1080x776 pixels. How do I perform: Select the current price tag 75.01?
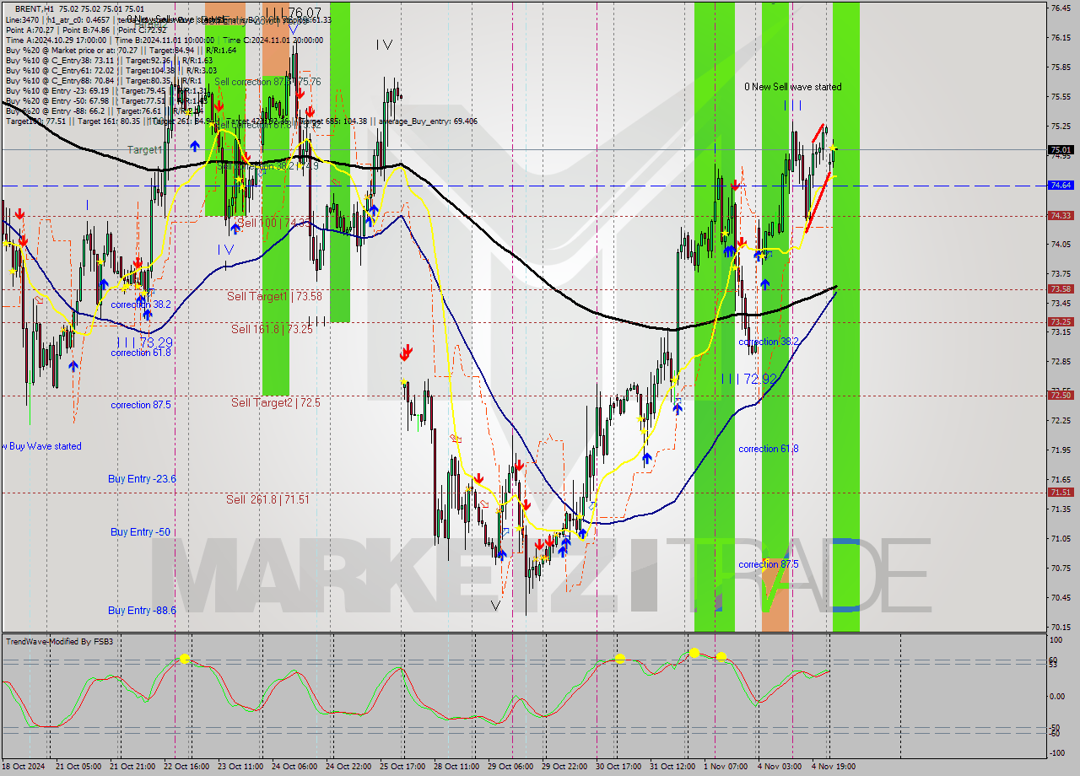[x=1060, y=150]
